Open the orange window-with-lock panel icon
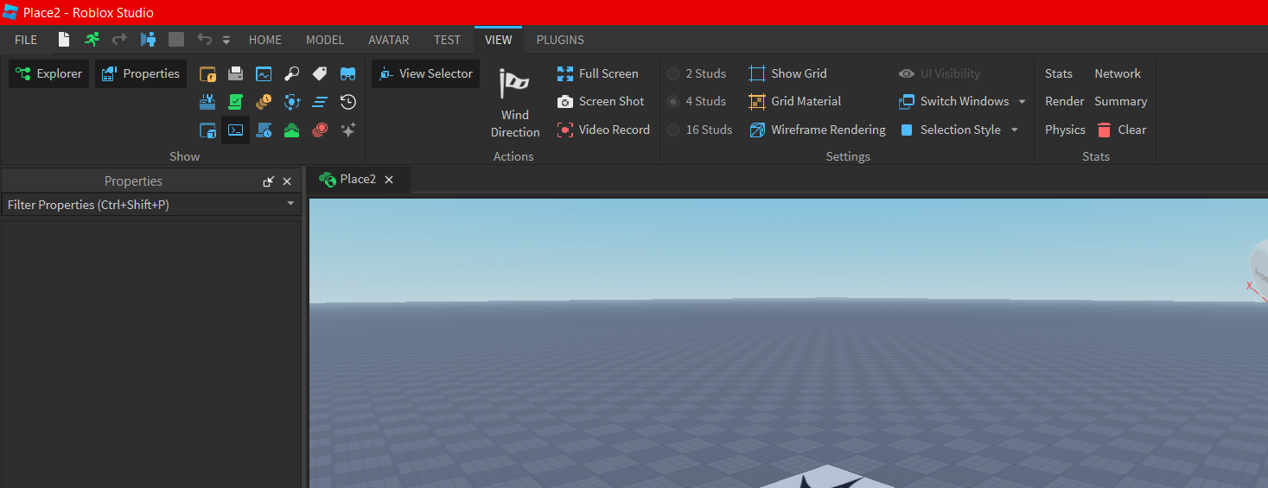Viewport: 1268px width, 488px height. (207, 74)
